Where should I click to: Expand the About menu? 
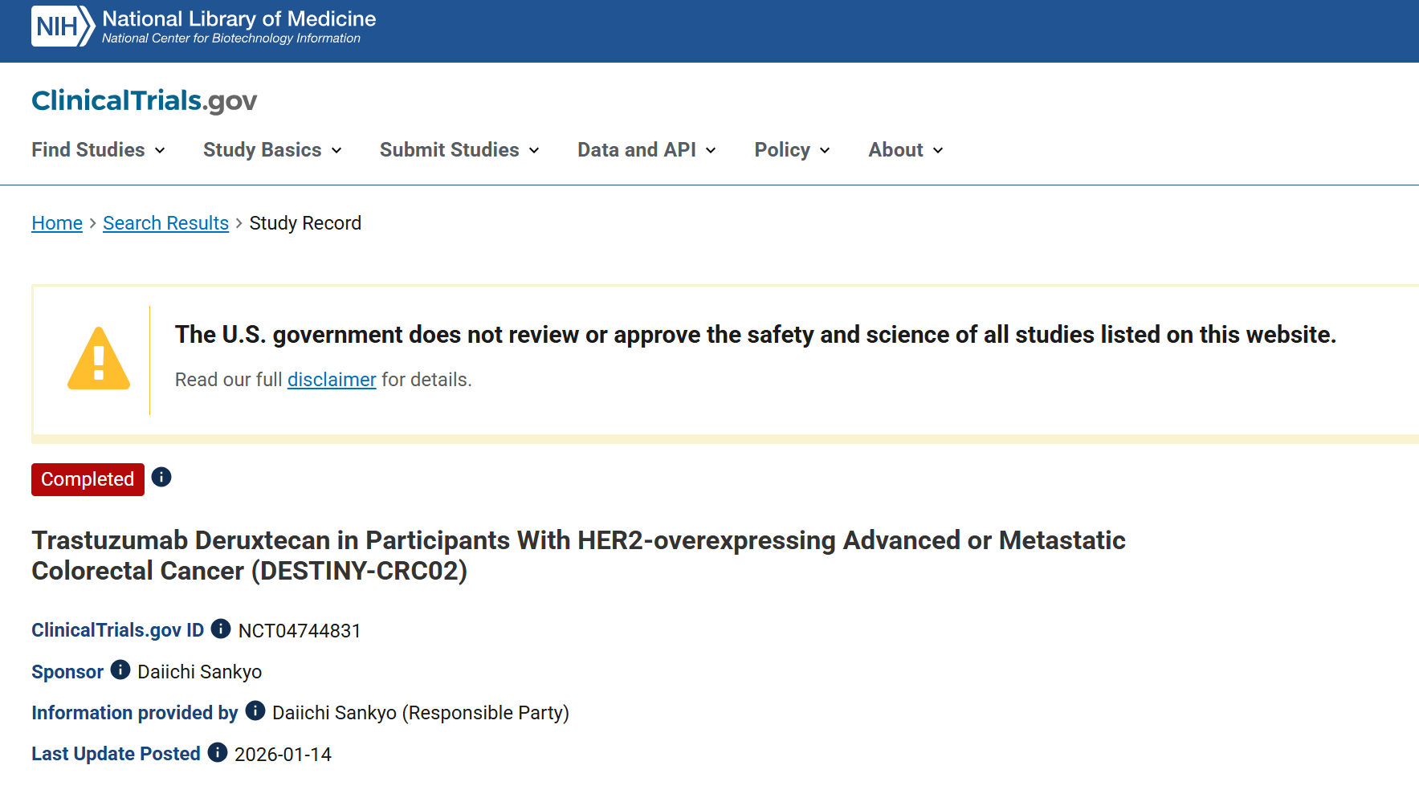coord(905,150)
